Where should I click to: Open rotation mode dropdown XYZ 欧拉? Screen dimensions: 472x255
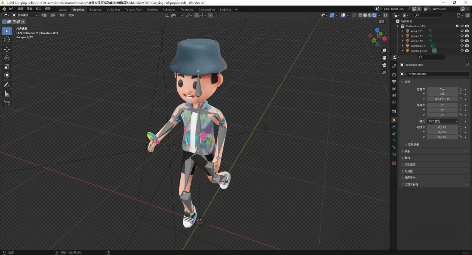[442, 121]
